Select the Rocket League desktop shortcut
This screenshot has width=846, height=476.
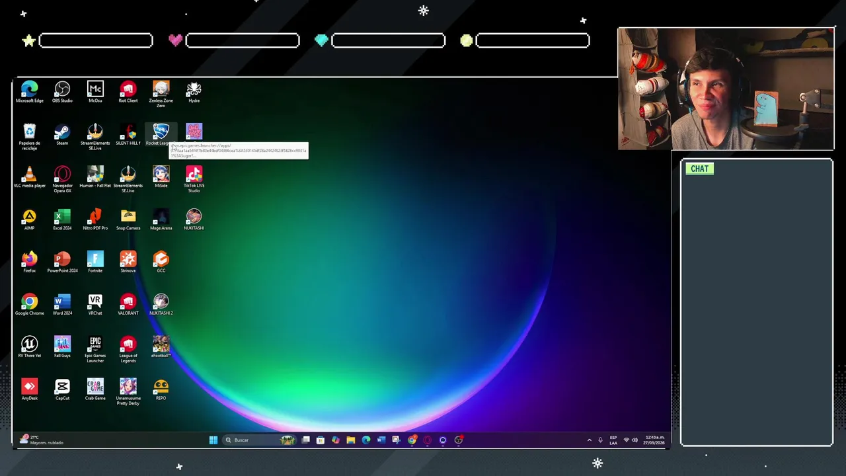[x=161, y=135]
